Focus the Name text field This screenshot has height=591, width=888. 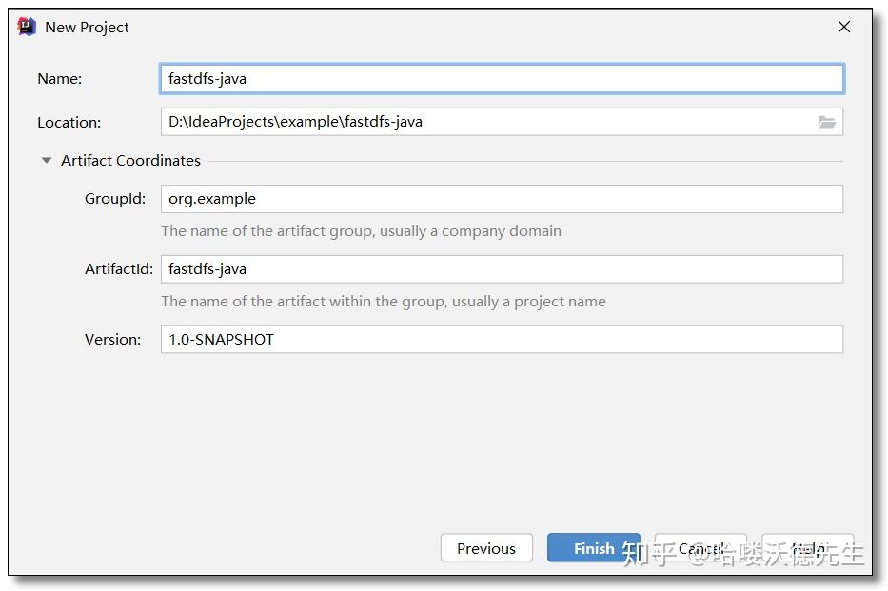click(x=502, y=79)
